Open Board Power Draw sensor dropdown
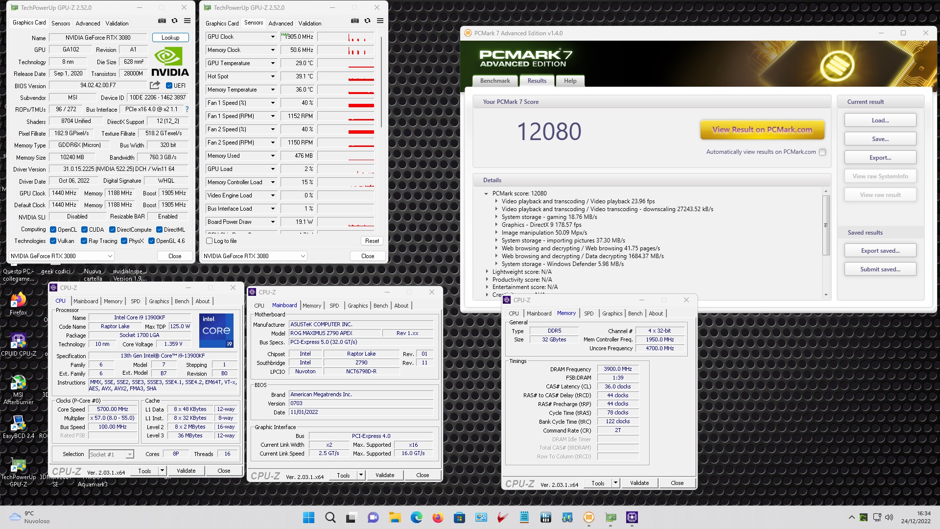Screen dimensions: 940x529 point(273,222)
